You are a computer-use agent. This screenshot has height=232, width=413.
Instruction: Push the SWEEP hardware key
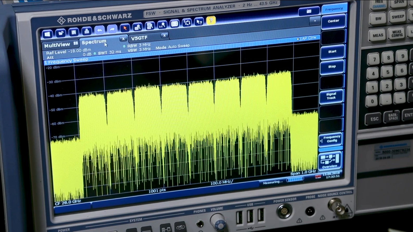tap(398, 17)
